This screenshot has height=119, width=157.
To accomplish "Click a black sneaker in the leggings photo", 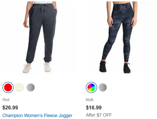I will [x=103, y=66].
